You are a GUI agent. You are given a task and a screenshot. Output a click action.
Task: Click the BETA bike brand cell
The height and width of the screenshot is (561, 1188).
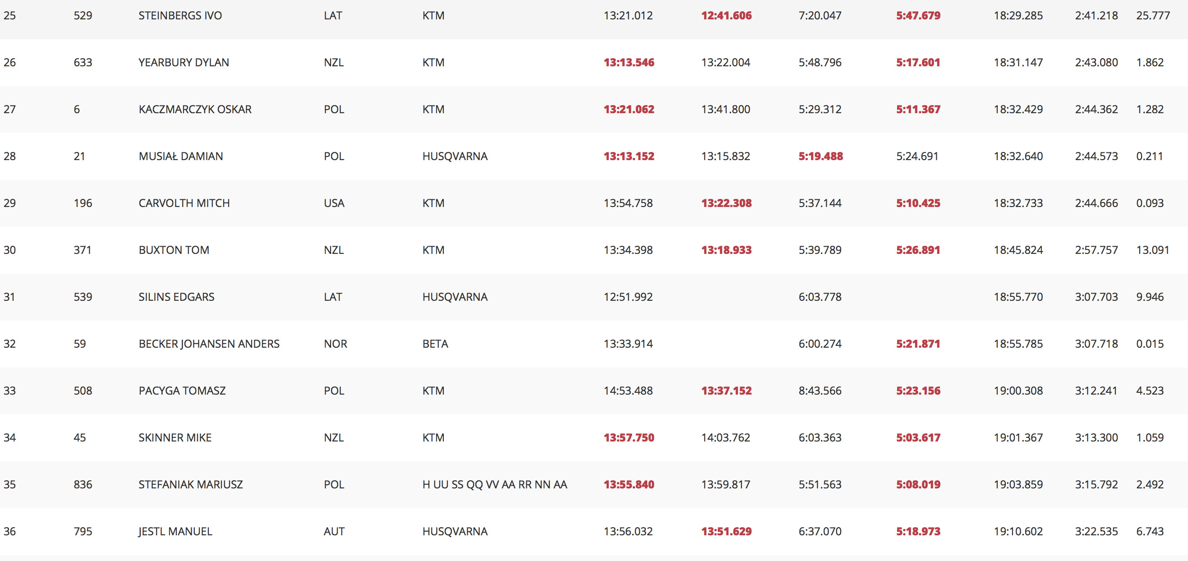tap(435, 344)
